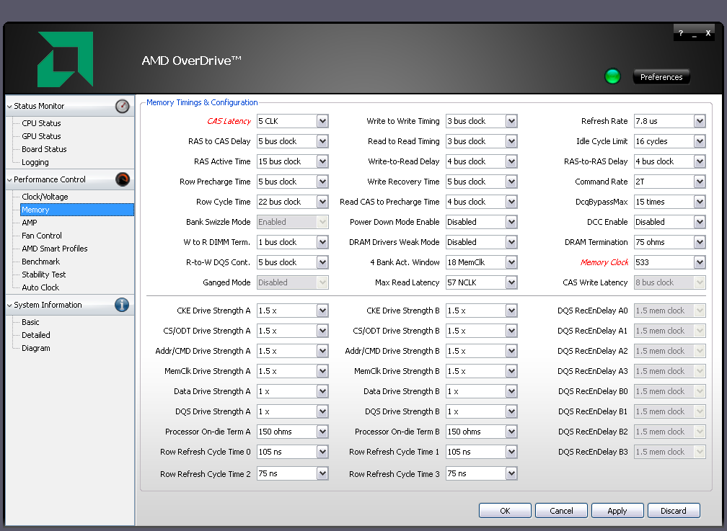Screen dimensions: 727x531
Task: Open the Preferences button
Action: (661, 77)
